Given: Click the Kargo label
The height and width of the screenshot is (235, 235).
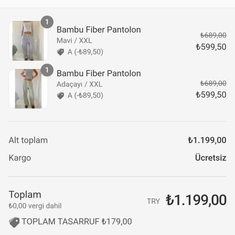Looking at the screenshot, I should pyautogui.click(x=20, y=158).
